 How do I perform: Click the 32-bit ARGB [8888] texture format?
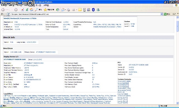tap(124, 81)
